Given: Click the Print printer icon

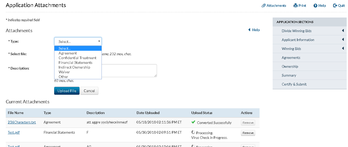Looking at the screenshot, I should (295, 5).
